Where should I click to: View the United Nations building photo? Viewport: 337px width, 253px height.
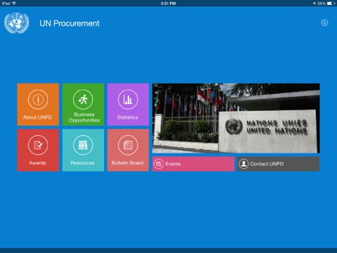tap(236, 118)
